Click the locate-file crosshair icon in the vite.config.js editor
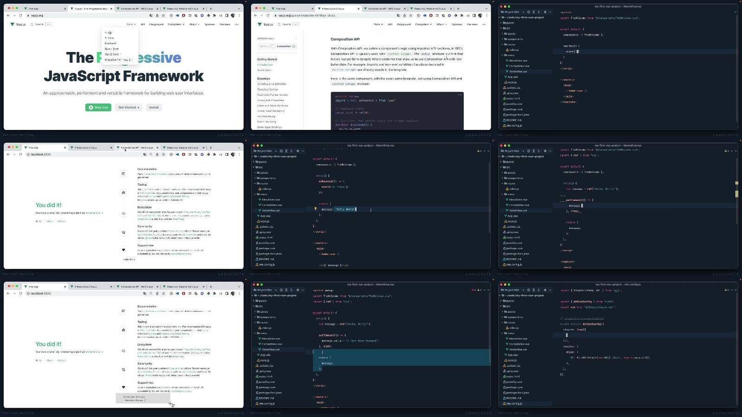 [528, 290]
